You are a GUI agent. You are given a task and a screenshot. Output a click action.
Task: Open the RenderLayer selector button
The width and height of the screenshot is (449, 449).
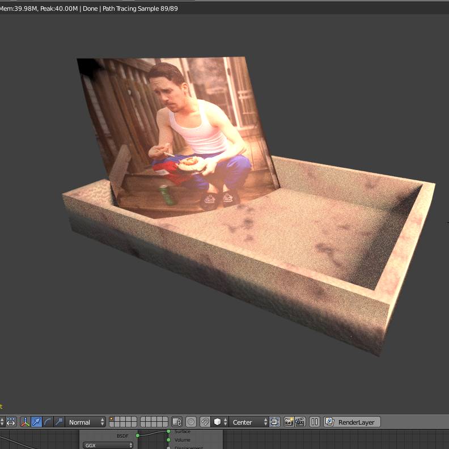(x=352, y=422)
